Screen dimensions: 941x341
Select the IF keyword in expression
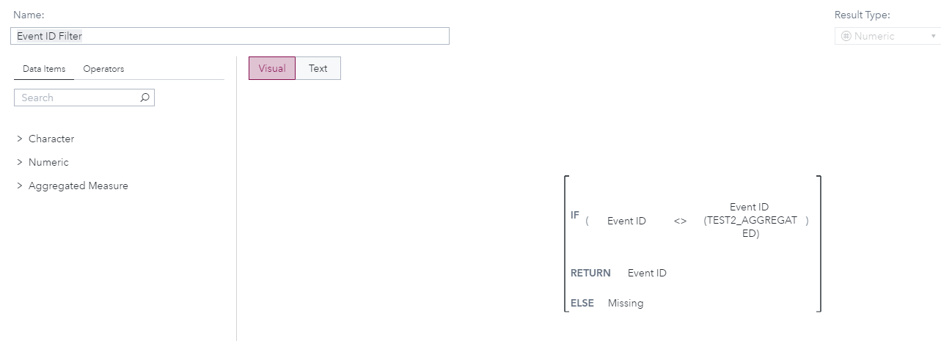575,215
